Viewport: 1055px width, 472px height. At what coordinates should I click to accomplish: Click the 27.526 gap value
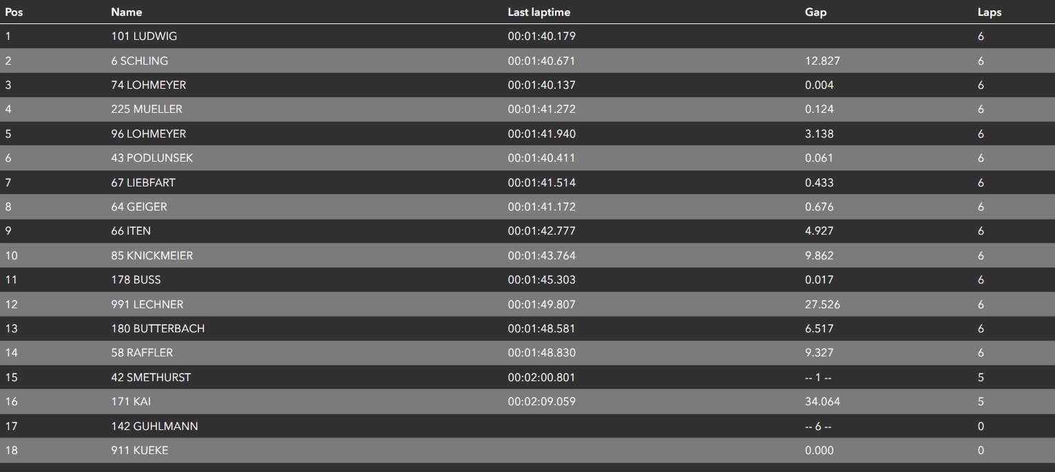coord(822,304)
